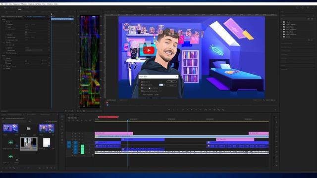Select Normalize All Peaks to option

coord(142,91)
